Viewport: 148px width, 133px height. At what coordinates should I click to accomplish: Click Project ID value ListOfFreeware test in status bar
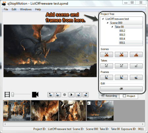click(60, 129)
